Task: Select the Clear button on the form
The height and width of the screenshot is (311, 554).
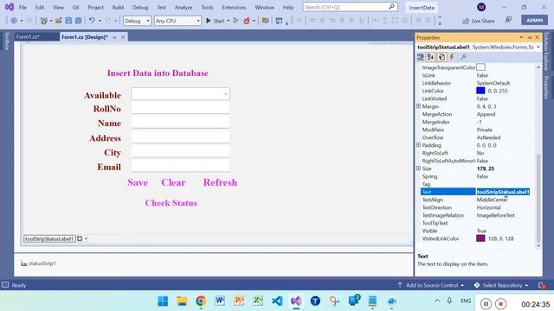Action: [x=173, y=182]
